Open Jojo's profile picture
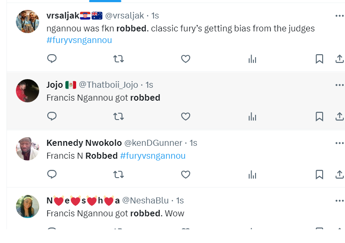 pos(28,91)
